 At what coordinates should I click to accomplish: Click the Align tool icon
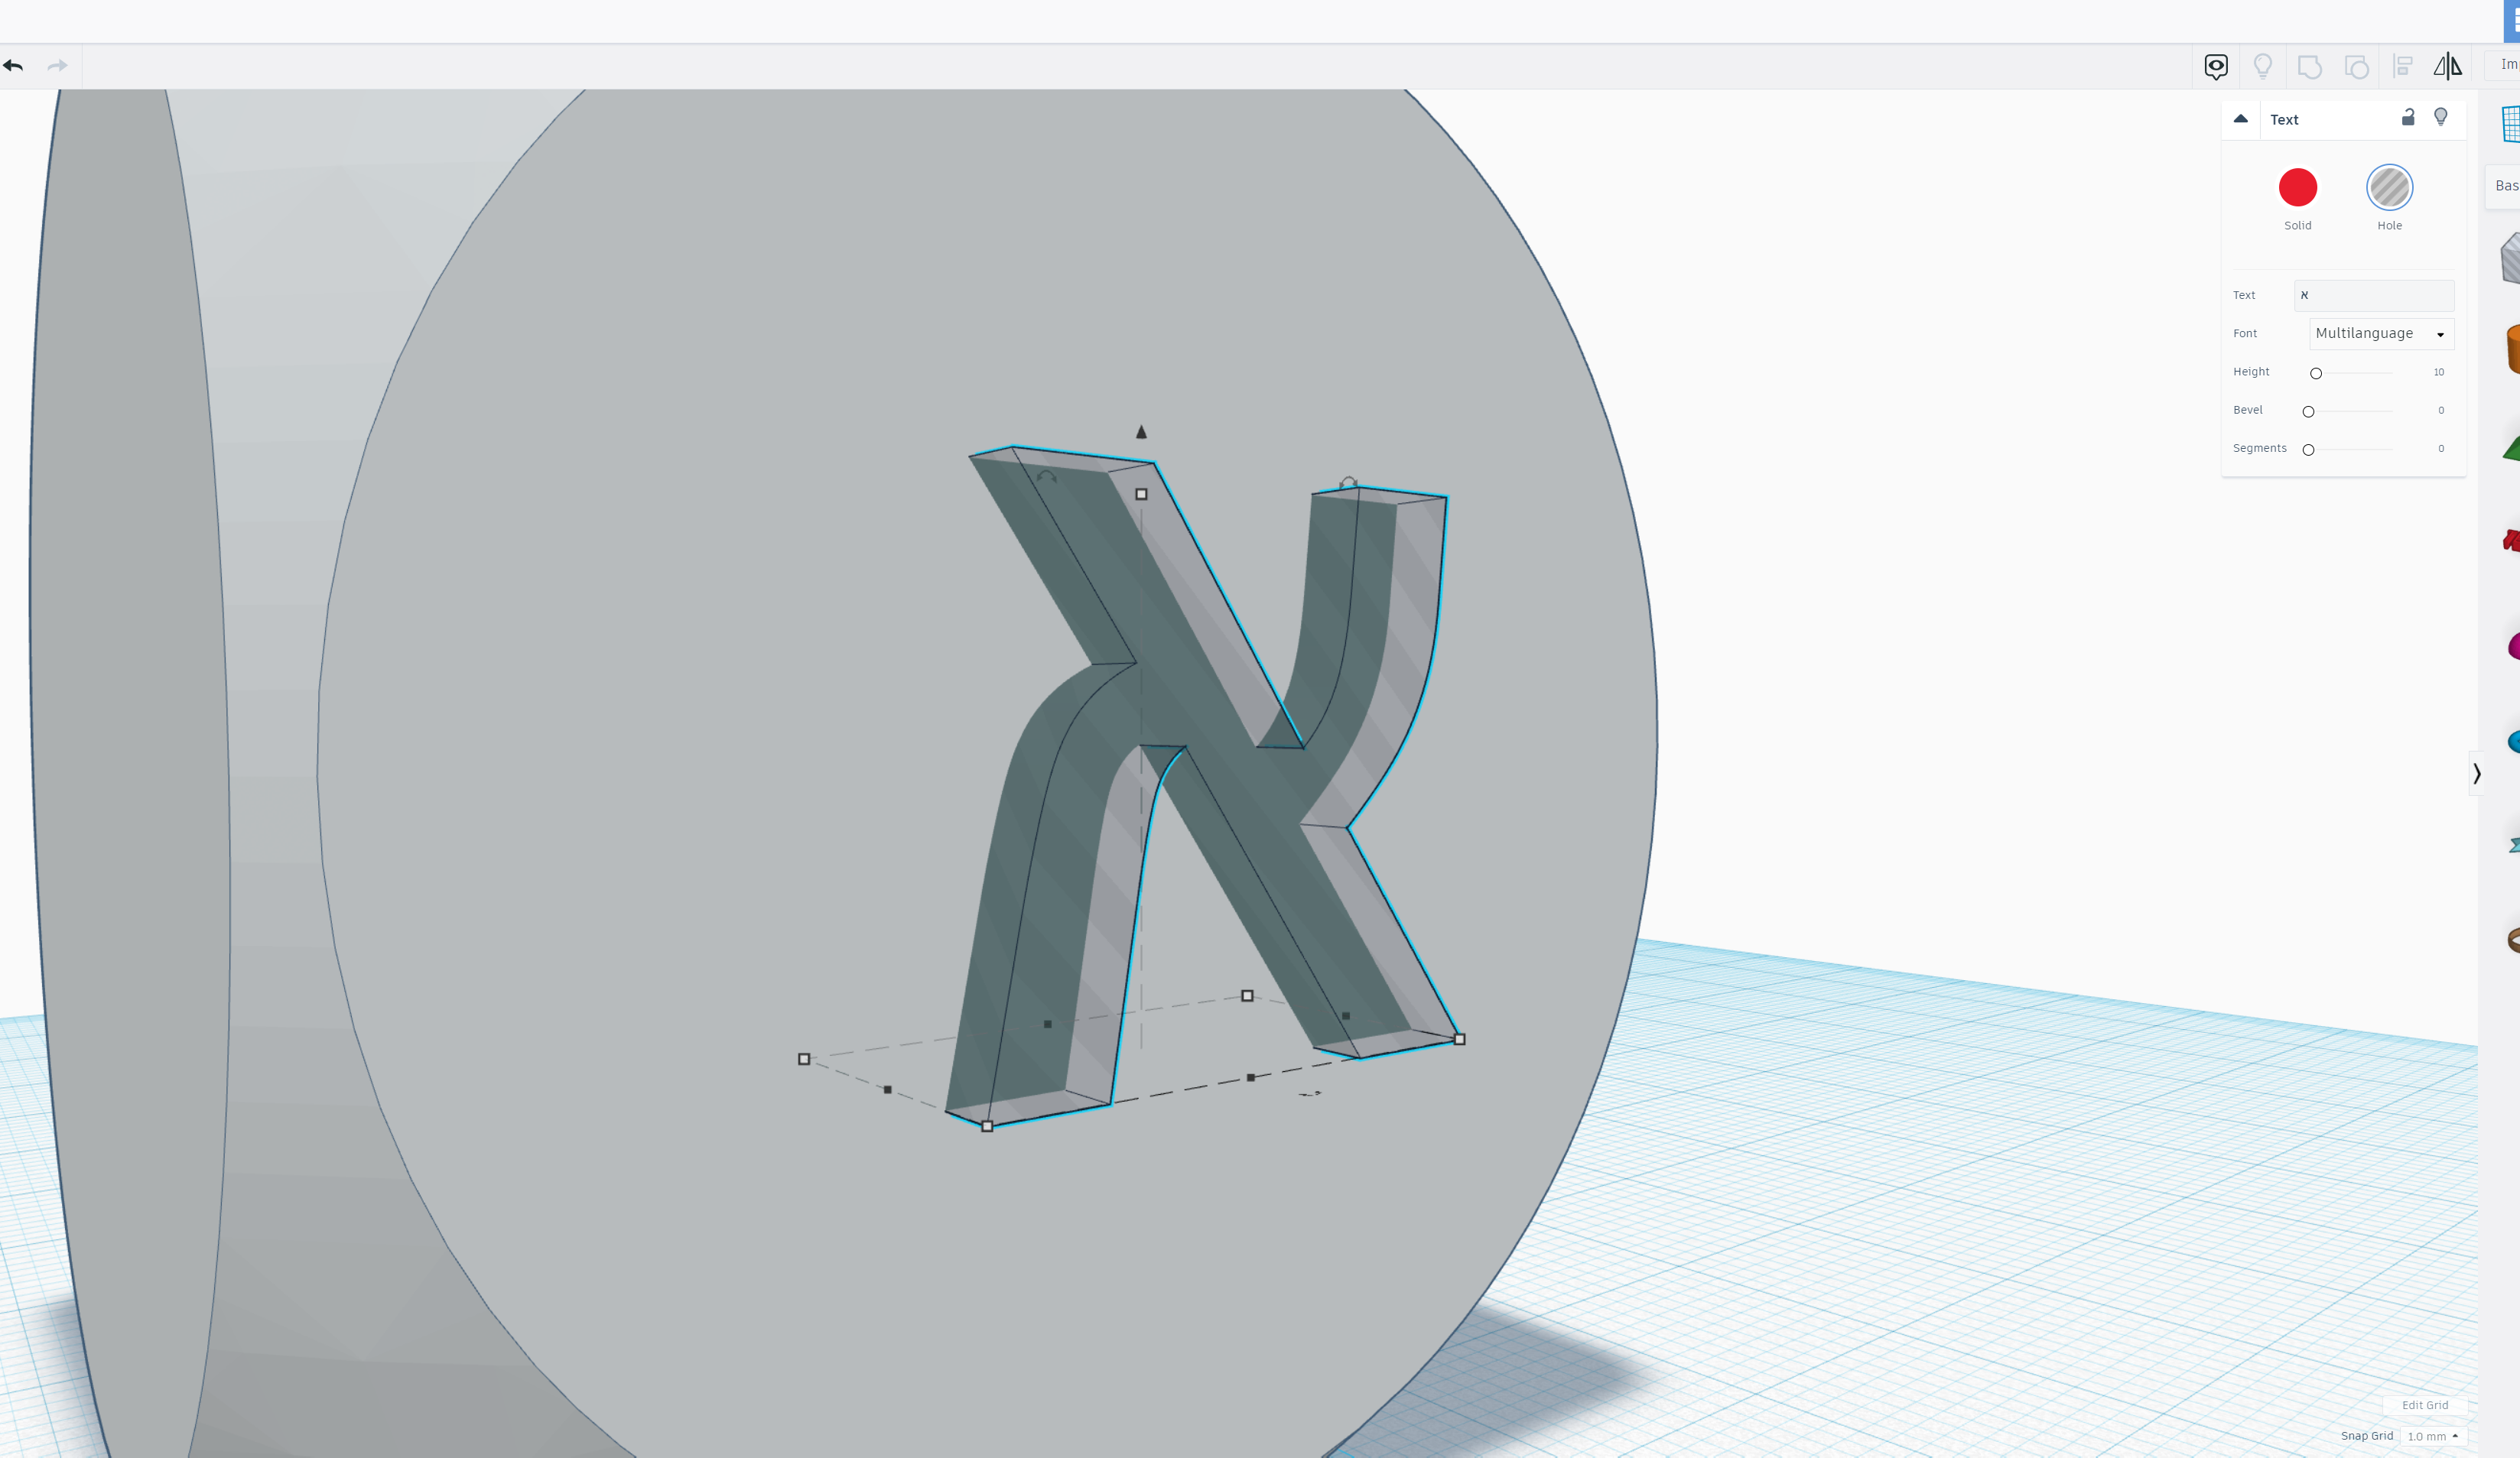click(2402, 67)
